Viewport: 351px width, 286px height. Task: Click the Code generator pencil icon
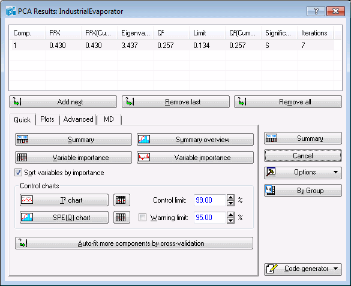click(272, 269)
